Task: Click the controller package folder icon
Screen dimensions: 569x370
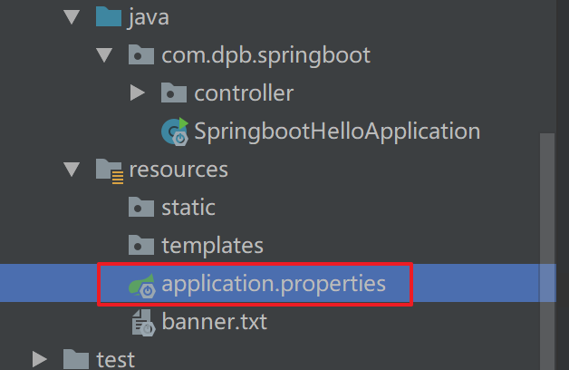Action: (x=174, y=92)
